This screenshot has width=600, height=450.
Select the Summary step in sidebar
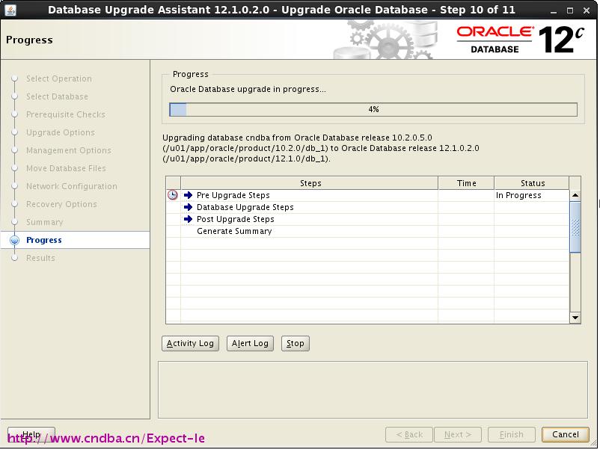coord(44,223)
